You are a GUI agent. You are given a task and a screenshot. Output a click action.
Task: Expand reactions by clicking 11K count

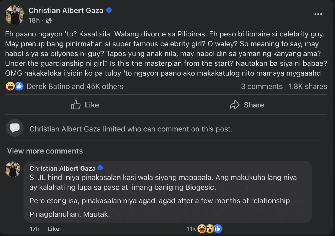[192, 229]
